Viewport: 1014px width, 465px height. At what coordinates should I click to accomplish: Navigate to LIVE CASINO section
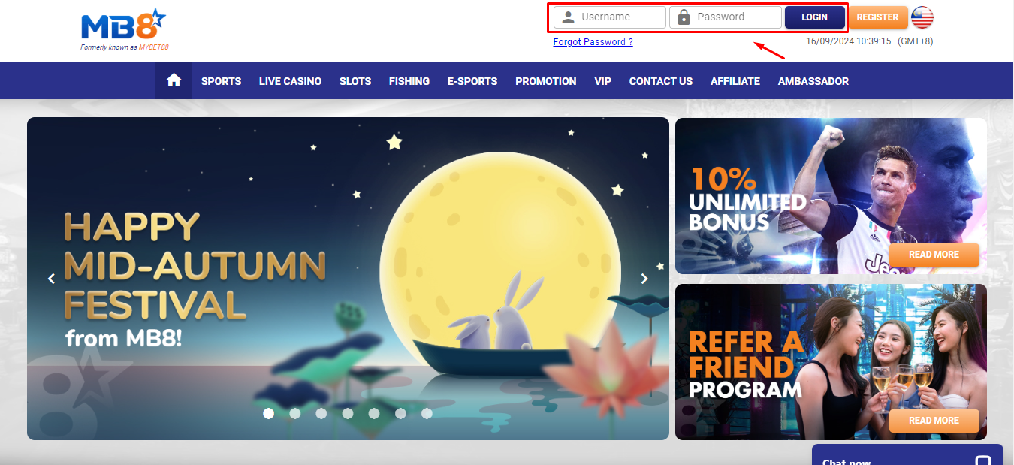(290, 80)
